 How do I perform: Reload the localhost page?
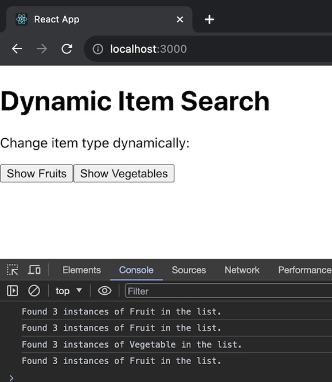[67, 49]
